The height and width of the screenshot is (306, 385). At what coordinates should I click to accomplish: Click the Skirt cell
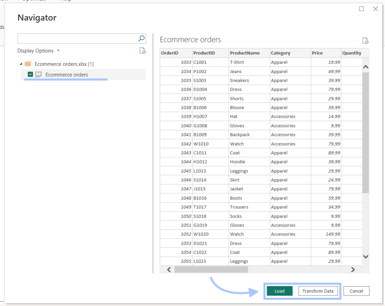[x=249, y=180]
